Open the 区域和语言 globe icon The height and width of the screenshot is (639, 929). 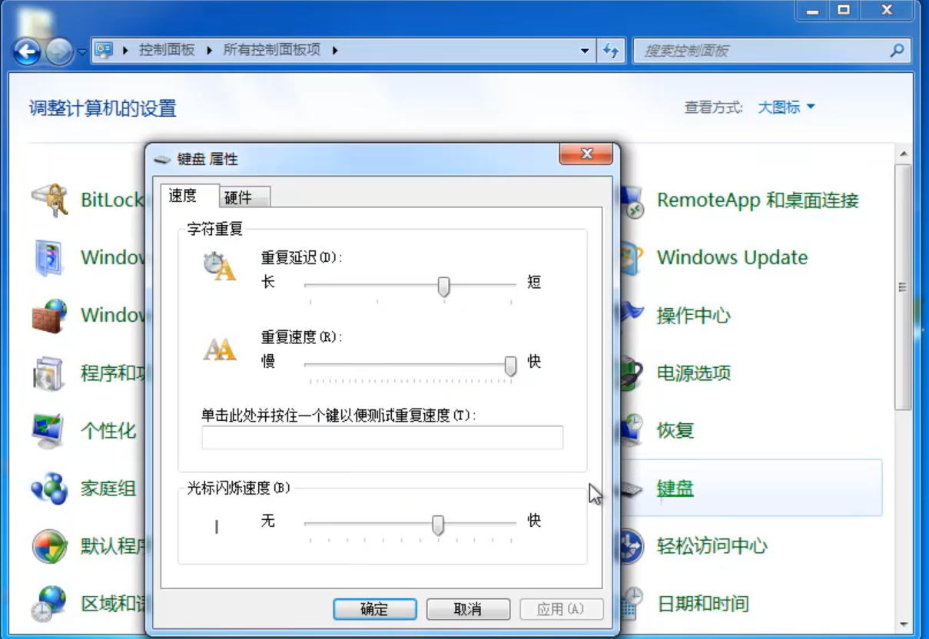click(x=51, y=604)
